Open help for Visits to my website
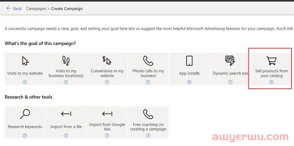Screen dimensions: 294x146 (x=25, y=82)
